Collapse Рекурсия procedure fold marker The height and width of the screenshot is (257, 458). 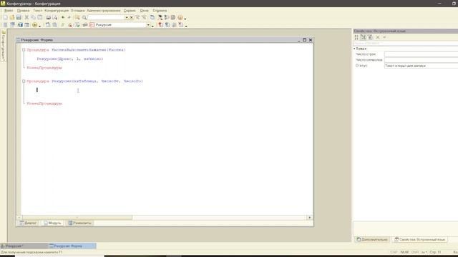coord(24,81)
